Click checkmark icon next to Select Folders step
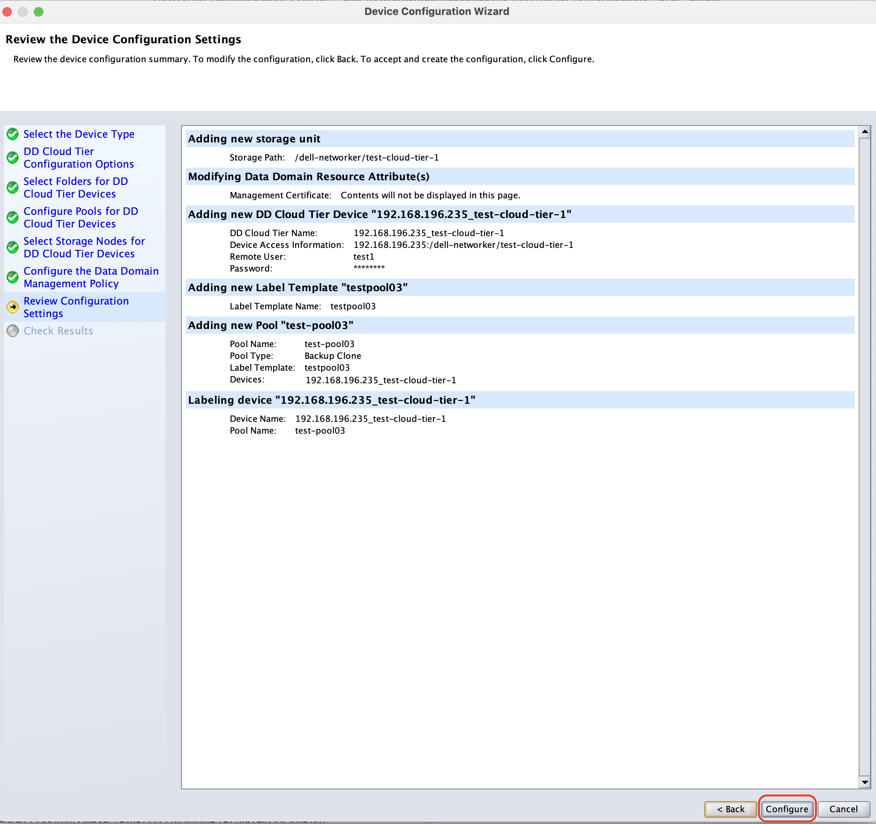 (x=13, y=188)
